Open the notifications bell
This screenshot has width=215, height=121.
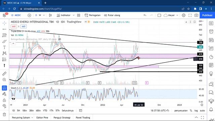click(211, 109)
